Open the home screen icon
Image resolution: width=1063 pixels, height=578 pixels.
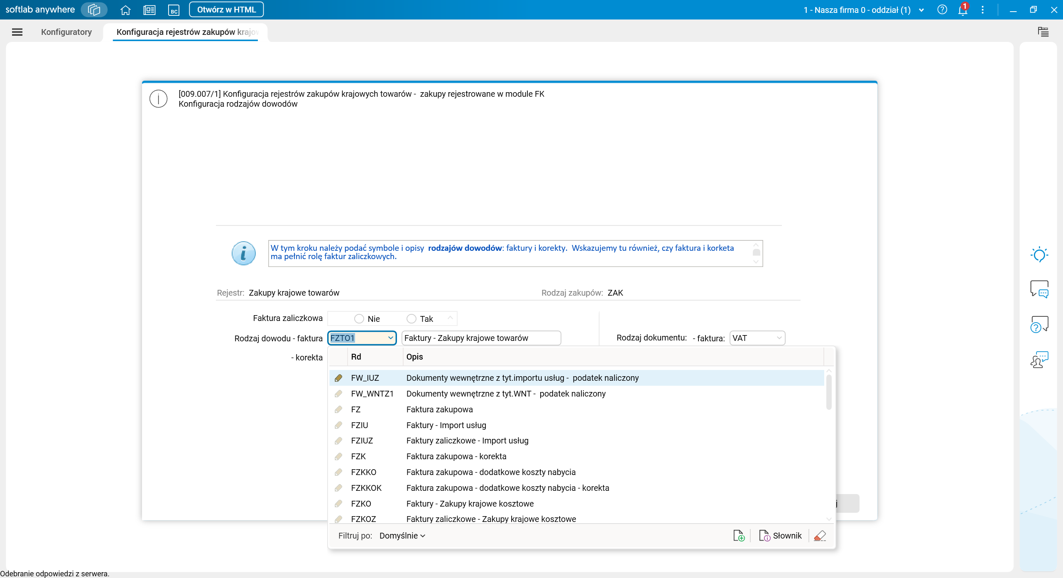click(125, 10)
